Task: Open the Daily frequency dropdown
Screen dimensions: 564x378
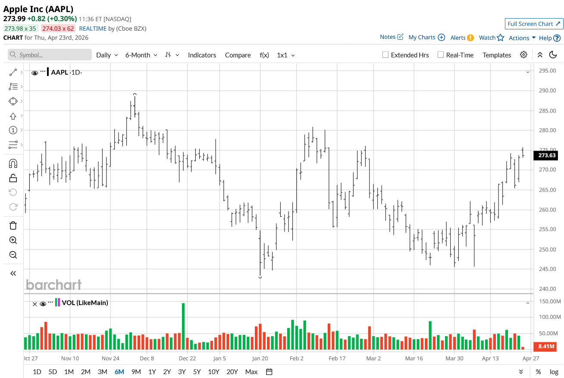Action: click(x=107, y=55)
